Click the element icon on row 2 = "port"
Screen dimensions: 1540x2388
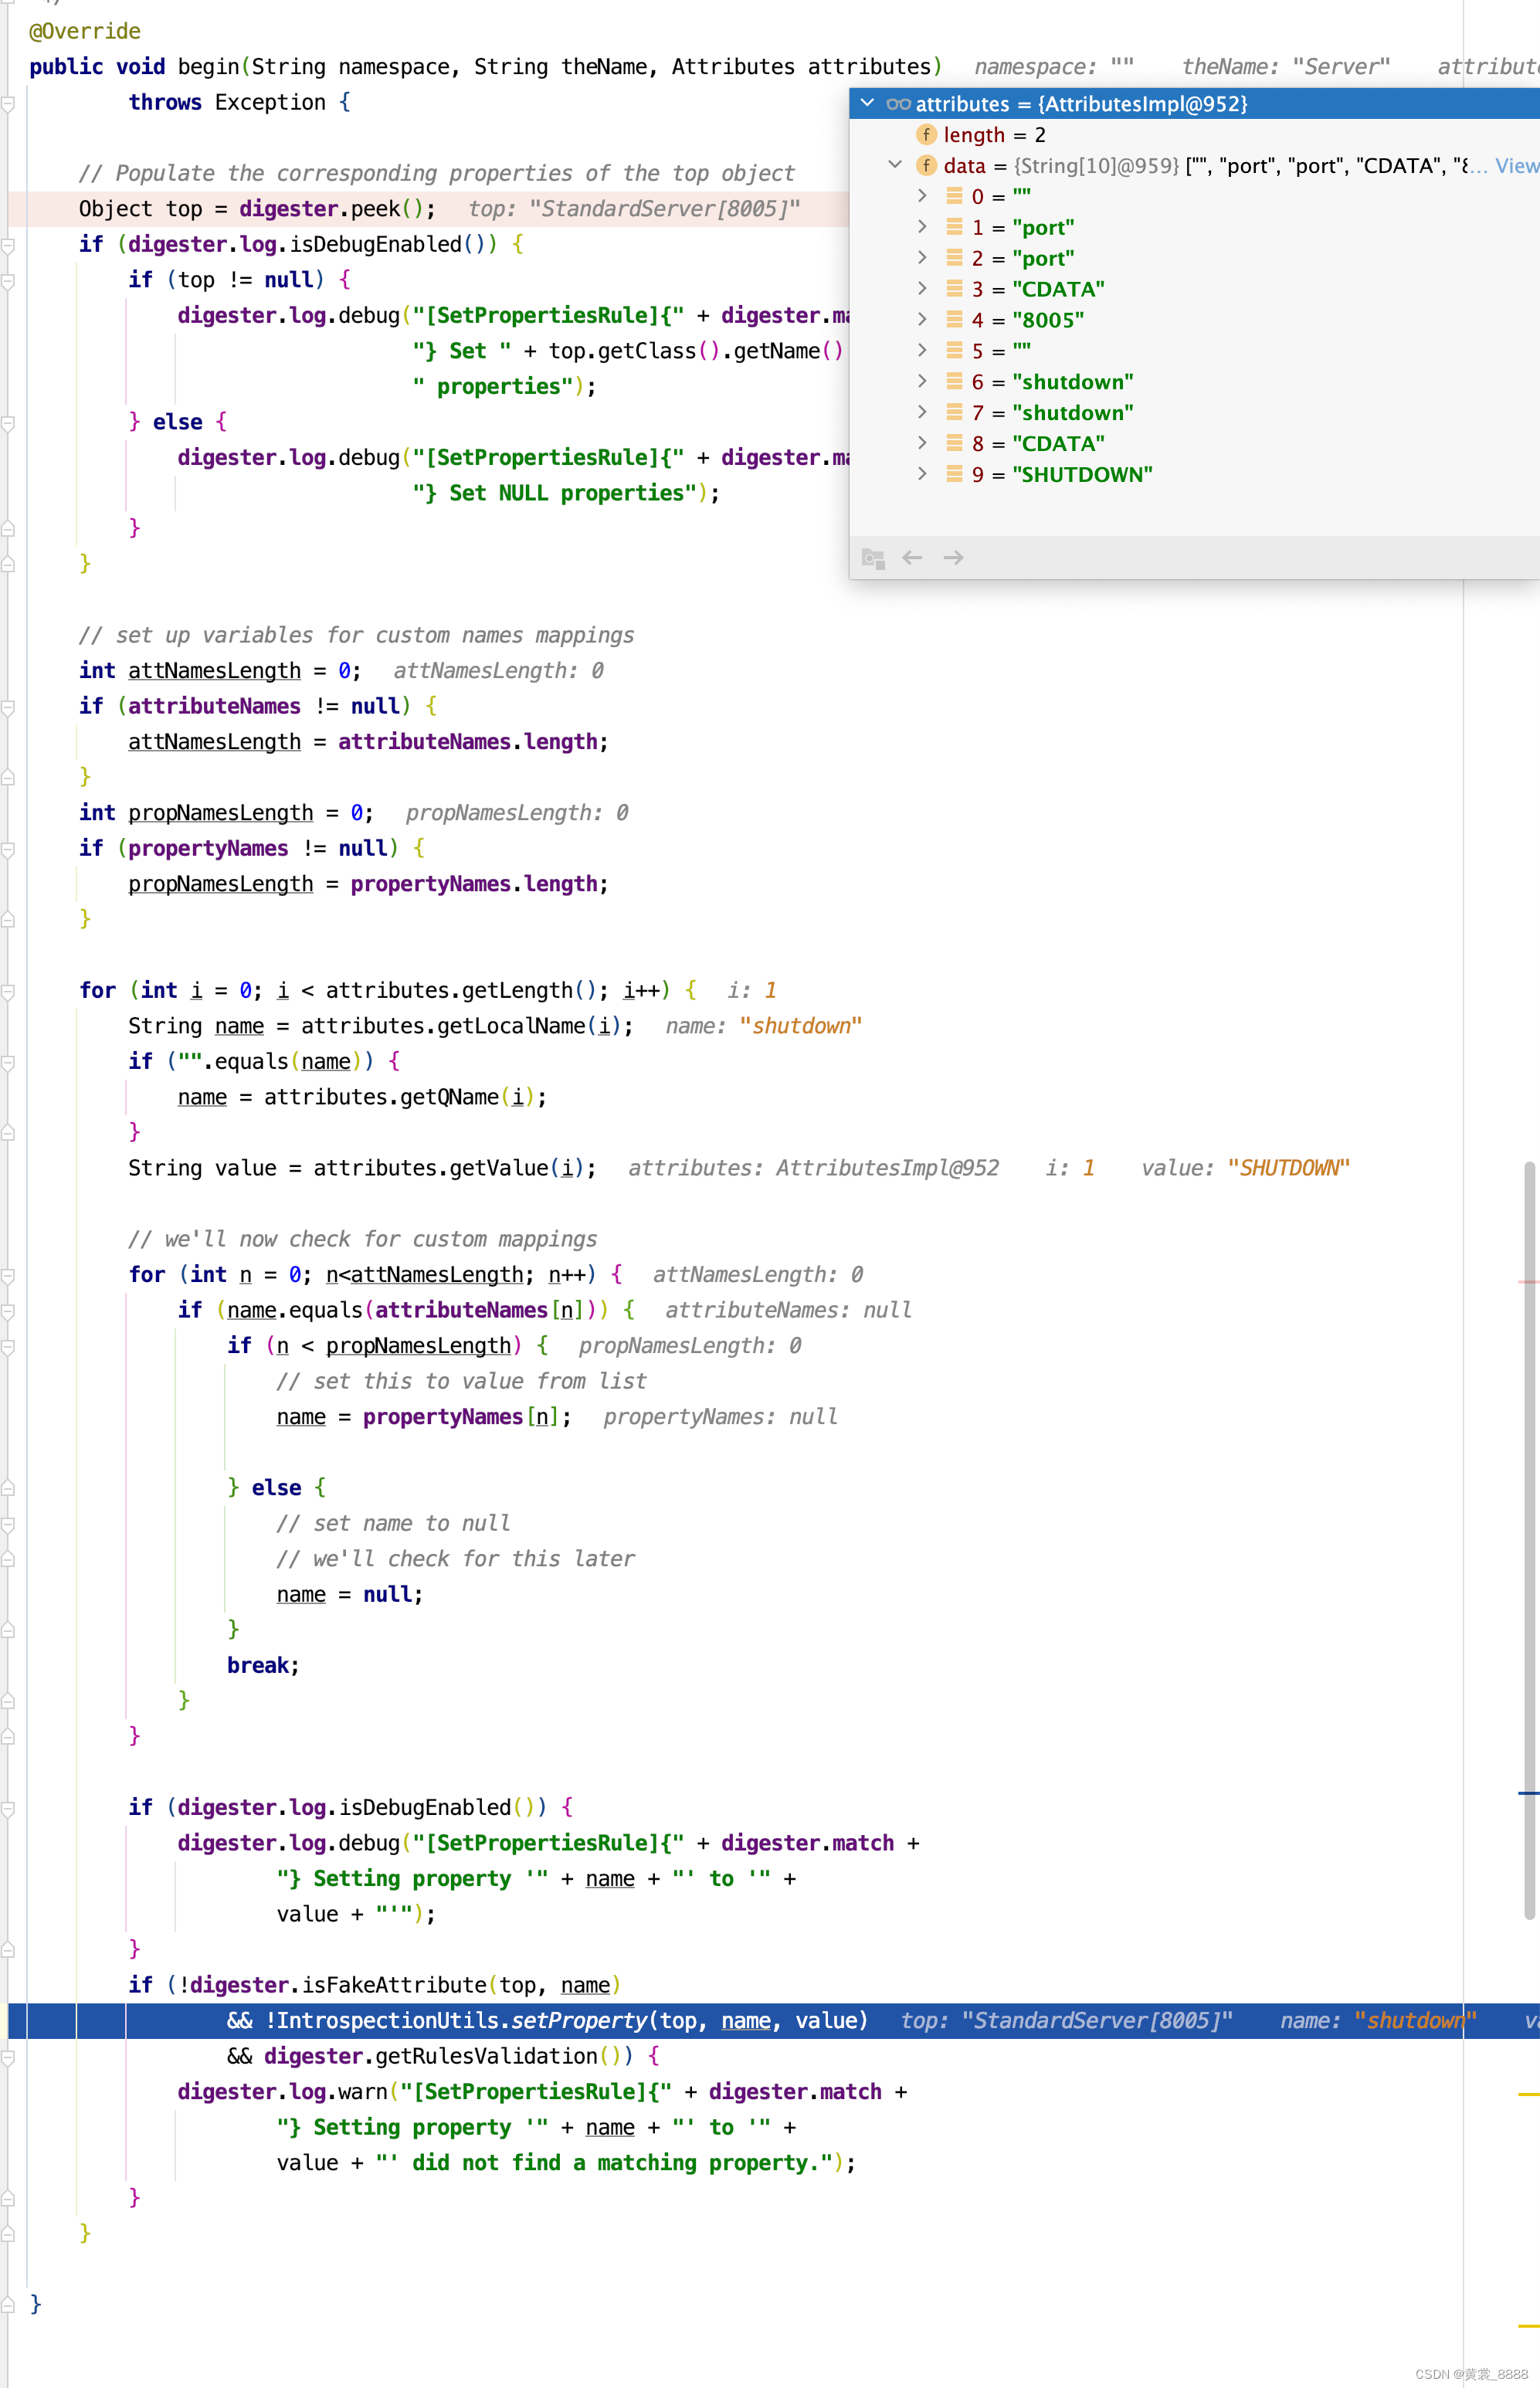[x=954, y=258]
